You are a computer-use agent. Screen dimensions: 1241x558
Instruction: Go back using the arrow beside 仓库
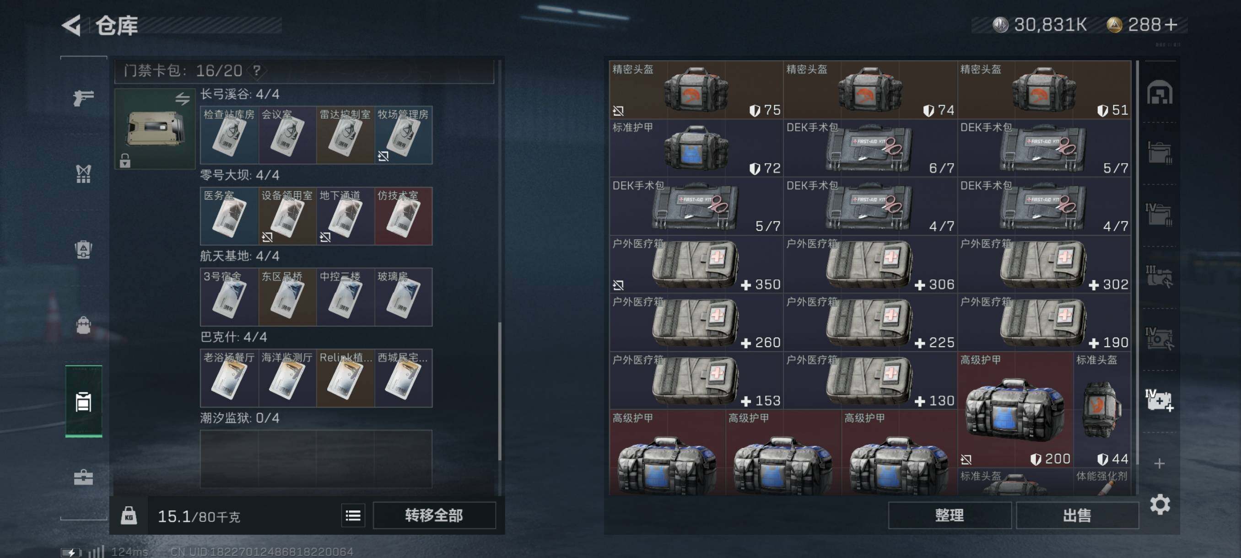(71, 25)
